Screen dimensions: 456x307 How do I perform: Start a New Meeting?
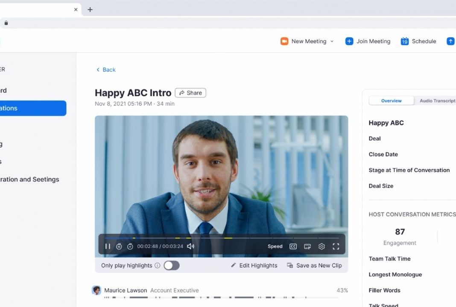303,41
